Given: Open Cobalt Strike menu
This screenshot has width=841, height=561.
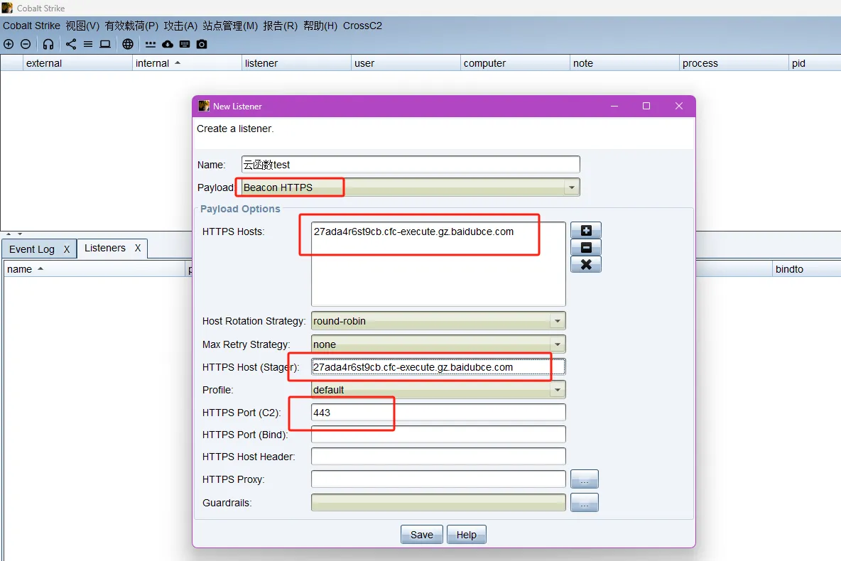Looking at the screenshot, I should pos(32,26).
